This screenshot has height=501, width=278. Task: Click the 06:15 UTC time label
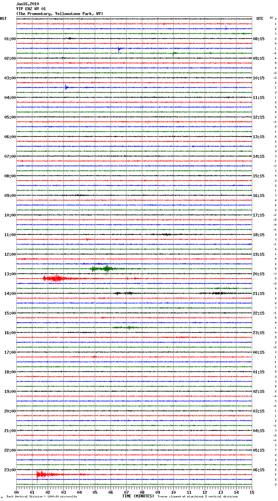259,470
